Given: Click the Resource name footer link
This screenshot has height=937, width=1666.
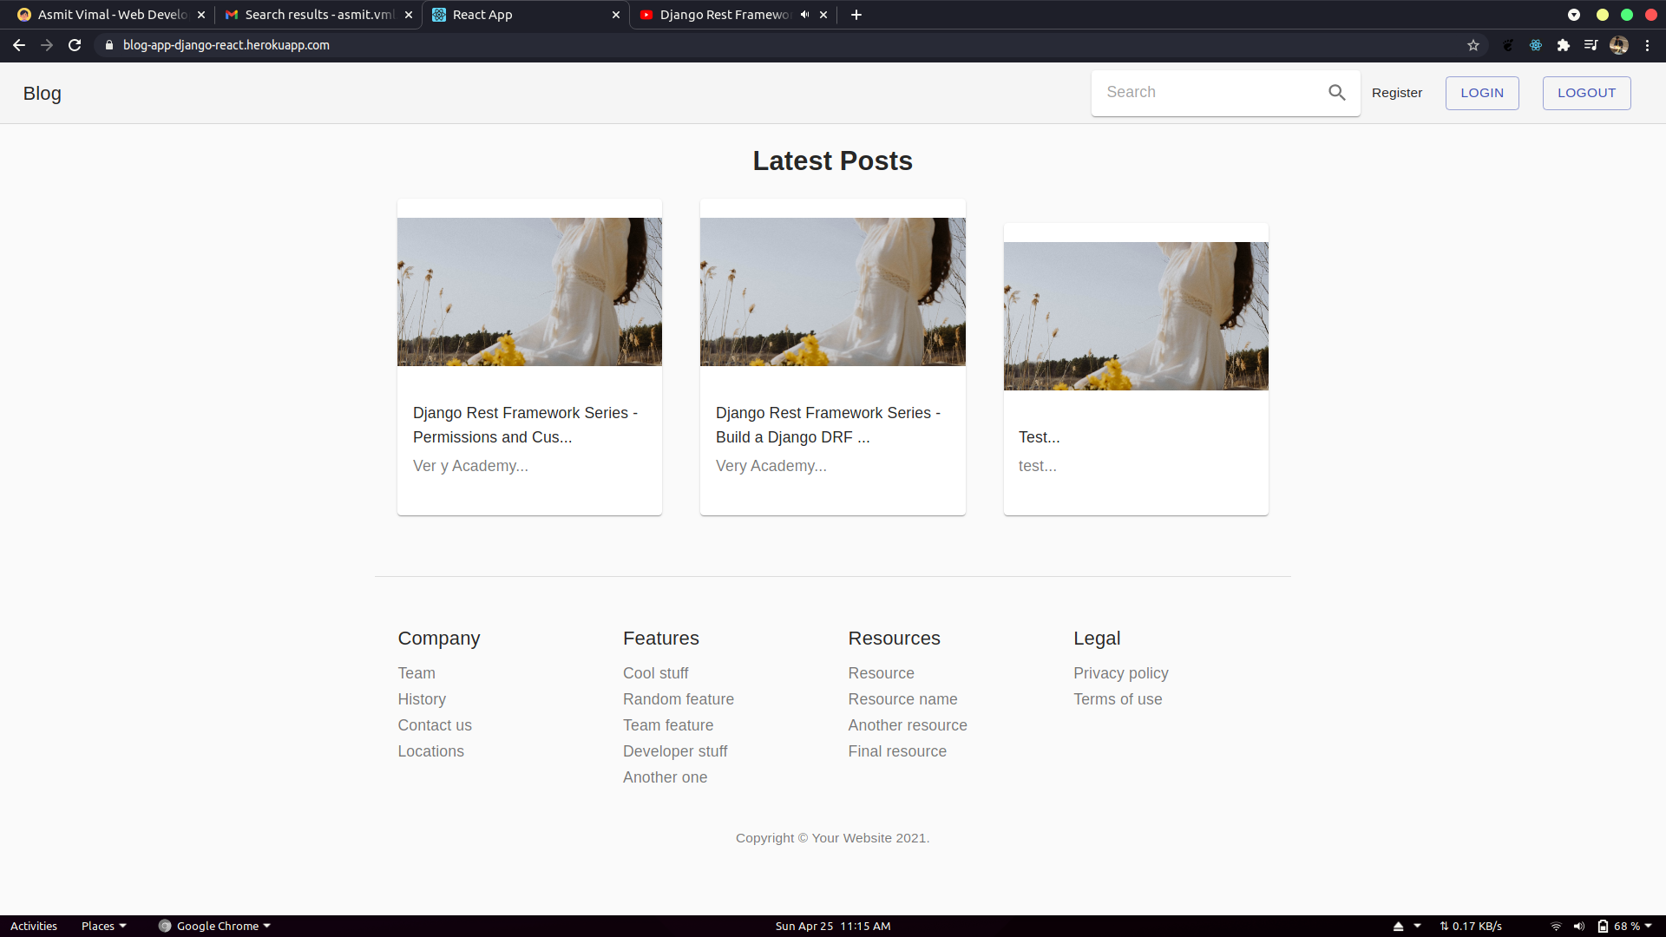Looking at the screenshot, I should tap(902, 699).
